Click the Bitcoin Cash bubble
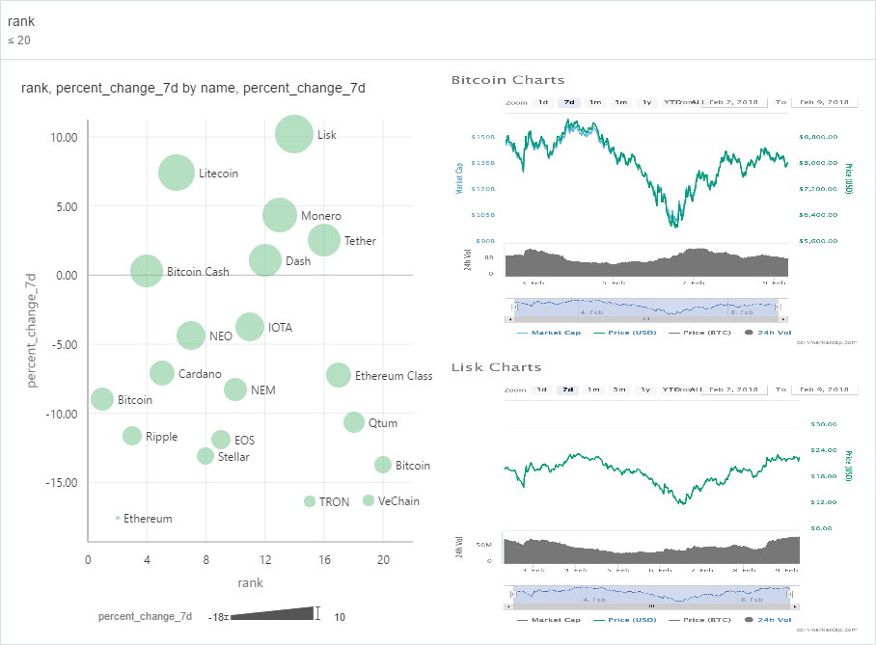The width and height of the screenshot is (876, 645). (146, 272)
